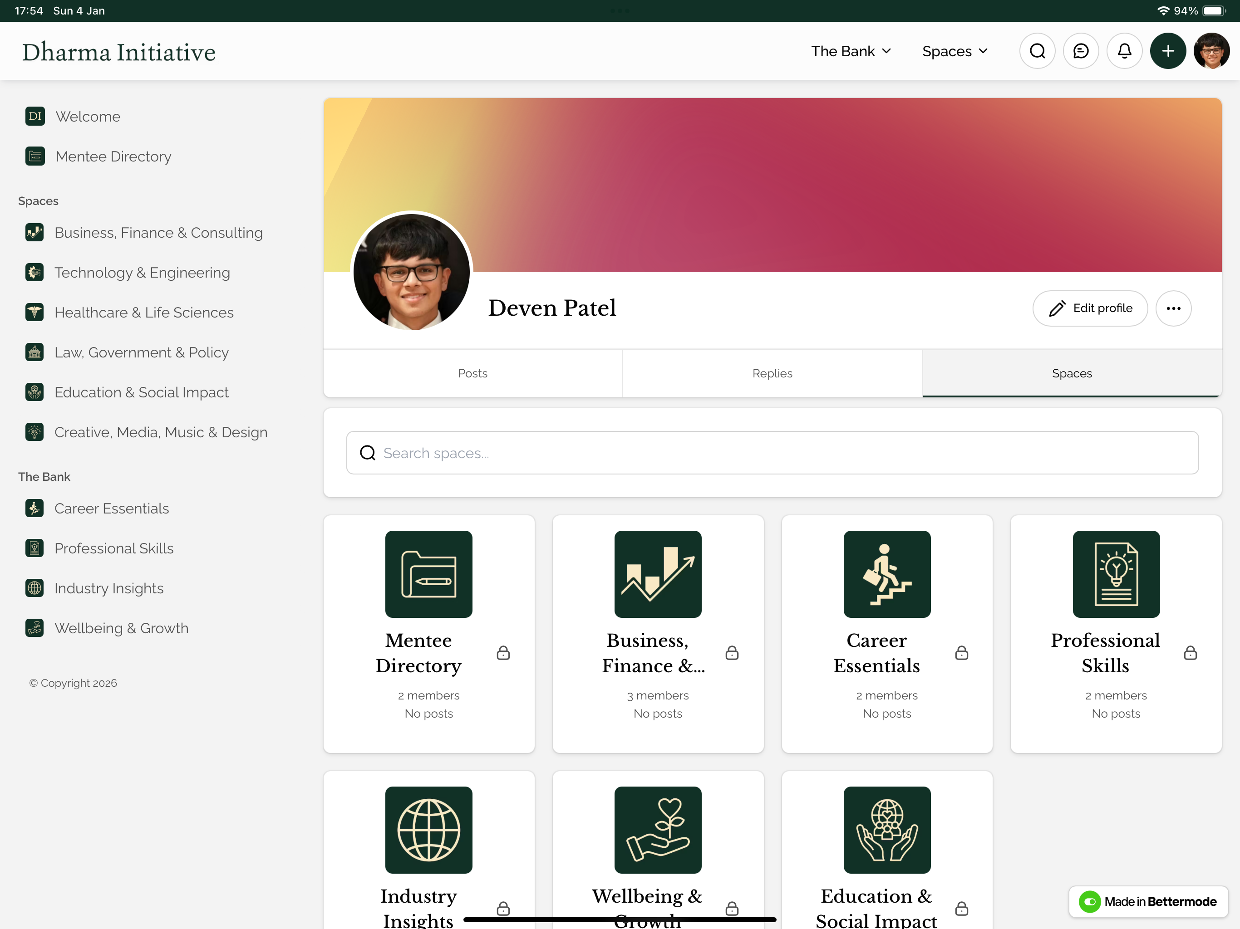
Task: Click Creative, Media, Music & Design icon
Action: coord(34,431)
